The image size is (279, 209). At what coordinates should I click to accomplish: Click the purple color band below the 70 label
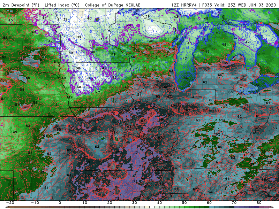[237, 207]
